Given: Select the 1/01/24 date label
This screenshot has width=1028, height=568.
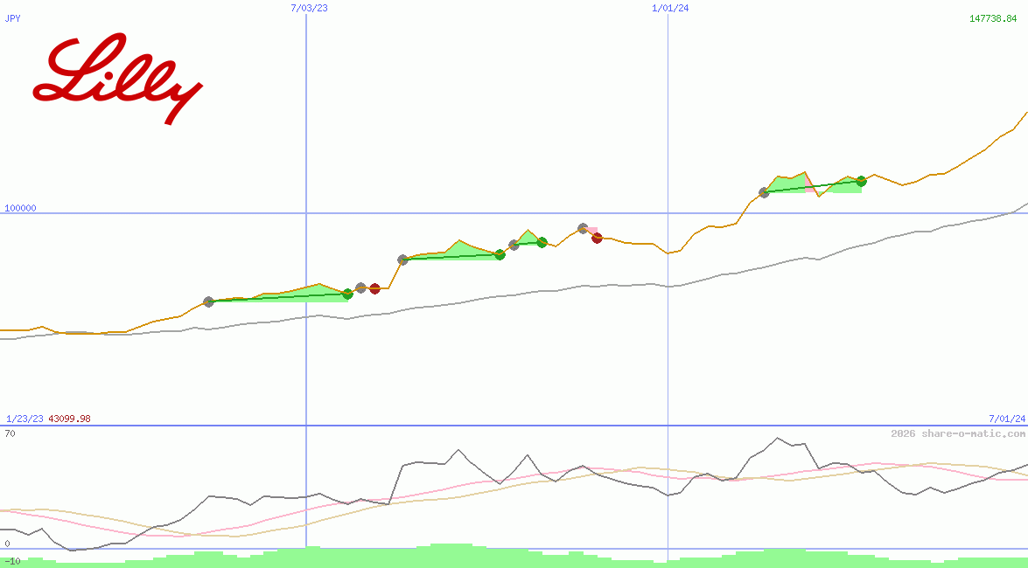Looking at the screenshot, I should 670,8.
